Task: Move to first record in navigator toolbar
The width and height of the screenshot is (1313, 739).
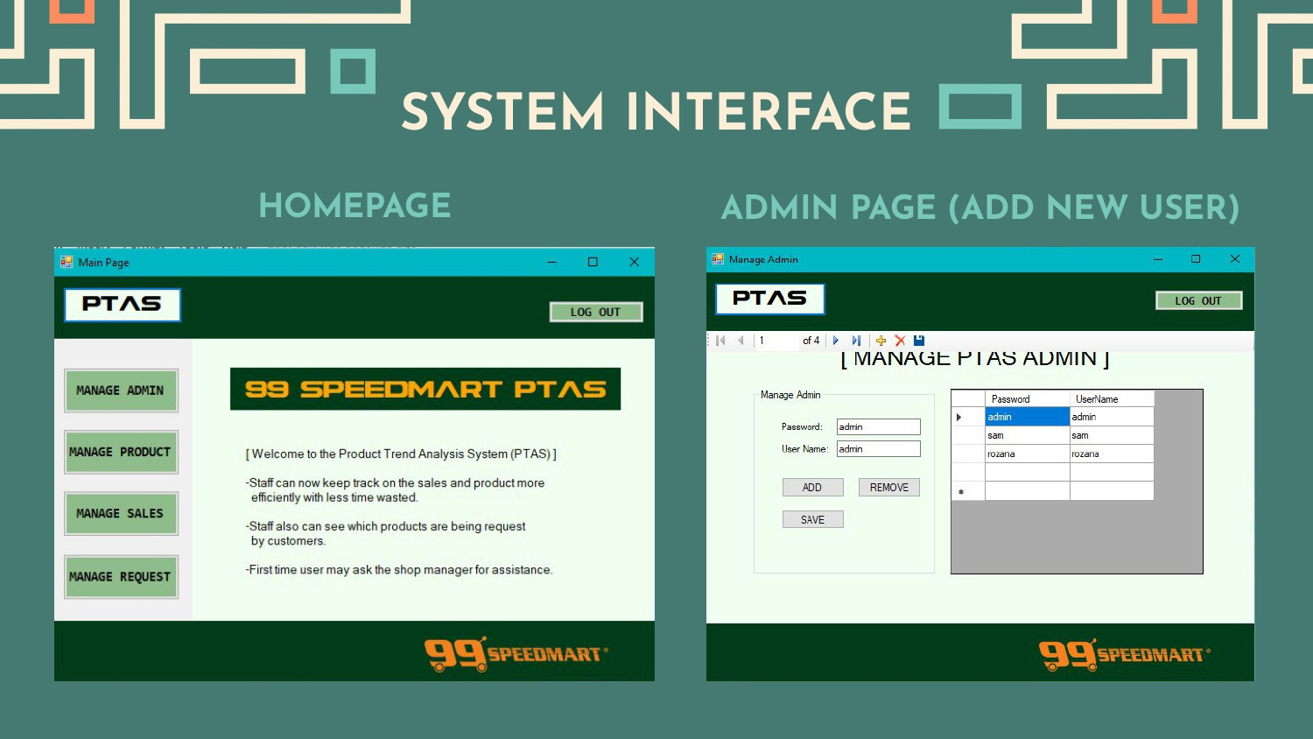Action: (x=720, y=341)
